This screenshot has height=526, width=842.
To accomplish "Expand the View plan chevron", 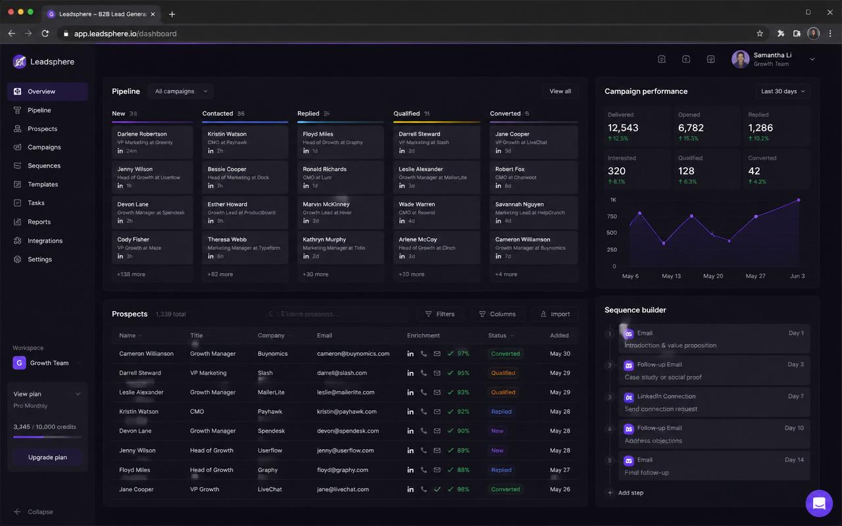I will click(x=78, y=394).
